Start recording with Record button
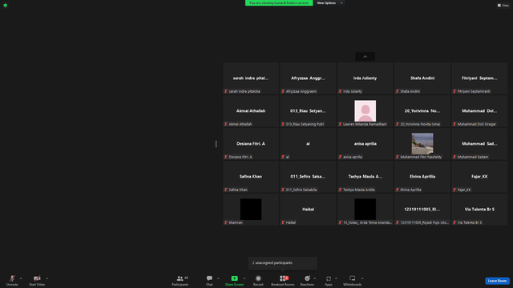513x288 pixels. pos(258,280)
